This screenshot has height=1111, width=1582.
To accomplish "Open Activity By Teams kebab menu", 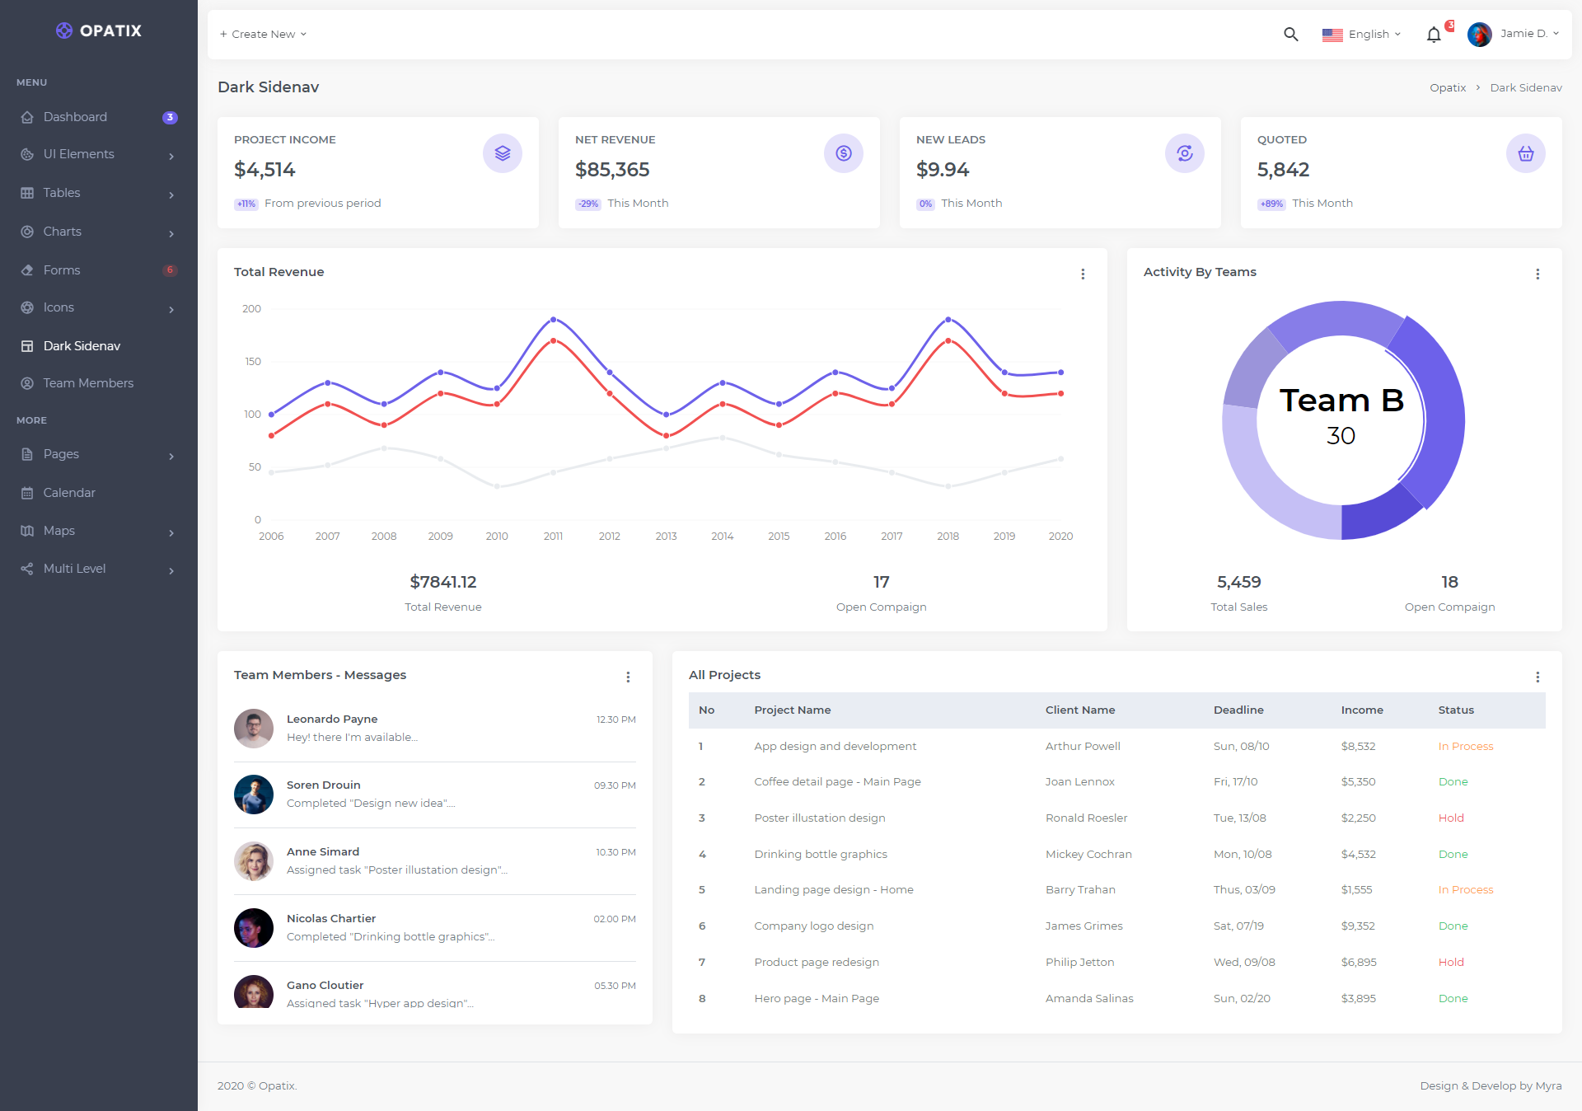I will (1537, 274).
